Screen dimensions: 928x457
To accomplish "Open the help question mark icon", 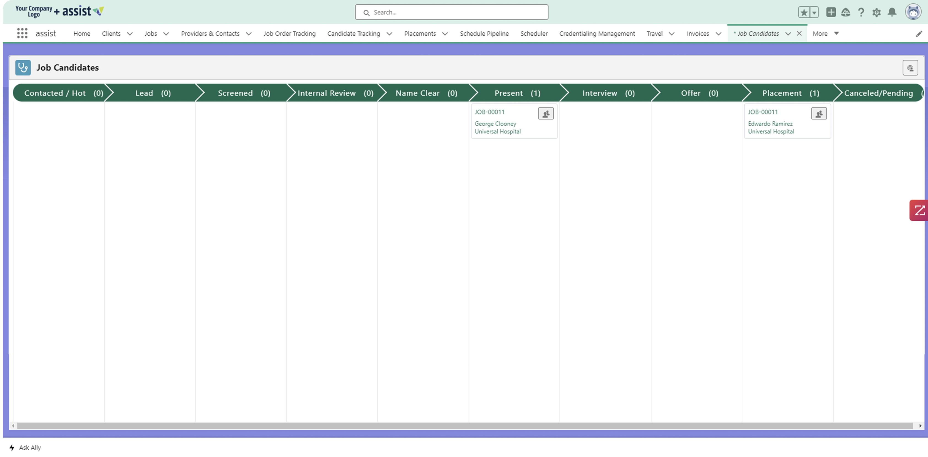I will tap(861, 13).
